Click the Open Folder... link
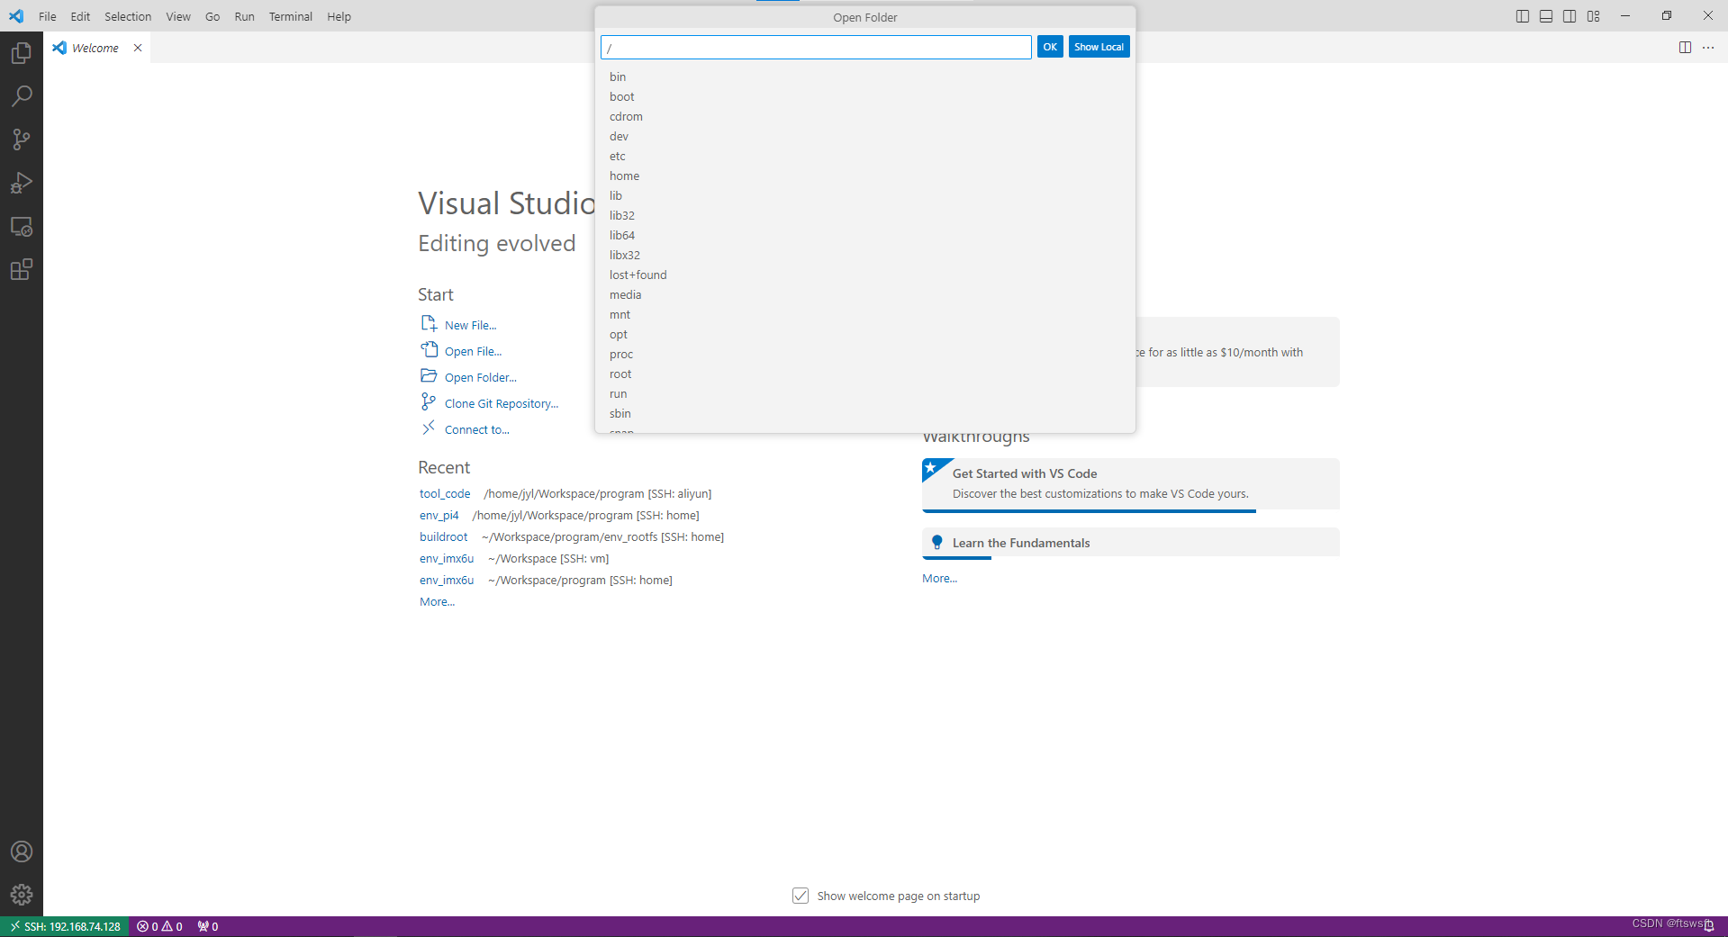 [x=481, y=377]
